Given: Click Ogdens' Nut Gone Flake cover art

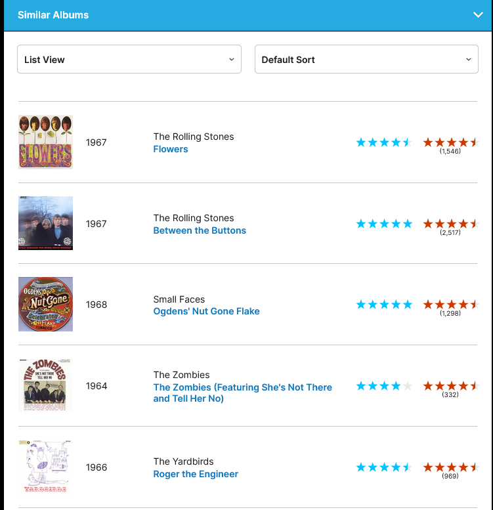Looking at the screenshot, I should pos(45,305).
